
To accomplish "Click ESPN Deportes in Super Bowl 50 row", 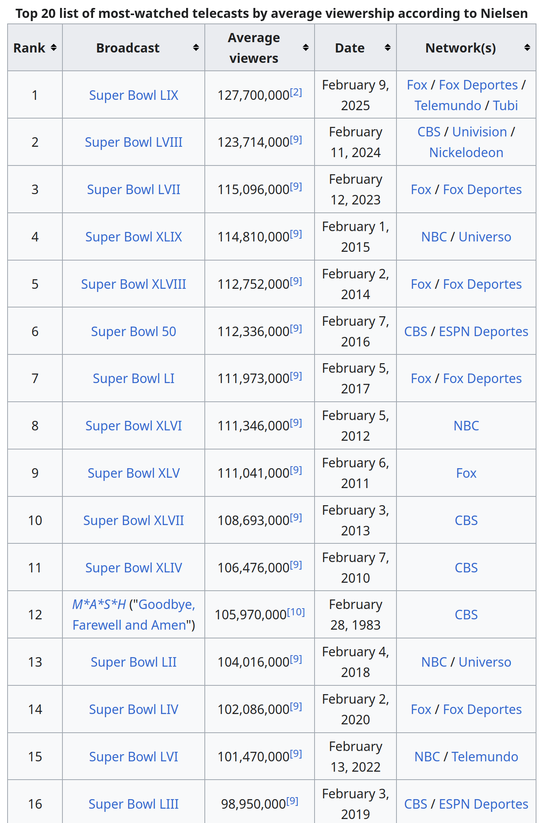I will tap(483, 332).
